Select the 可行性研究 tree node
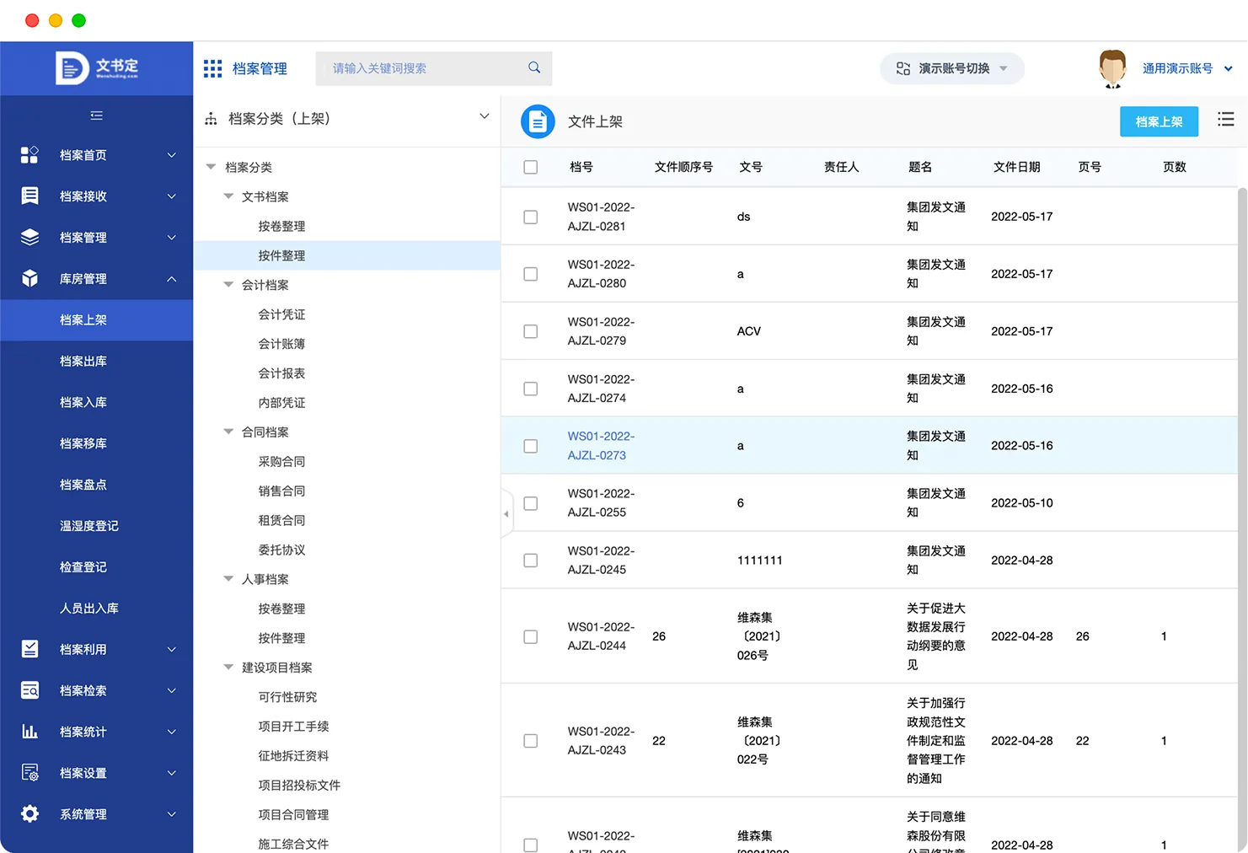Image resolution: width=1248 pixels, height=853 pixels. click(287, 697)
